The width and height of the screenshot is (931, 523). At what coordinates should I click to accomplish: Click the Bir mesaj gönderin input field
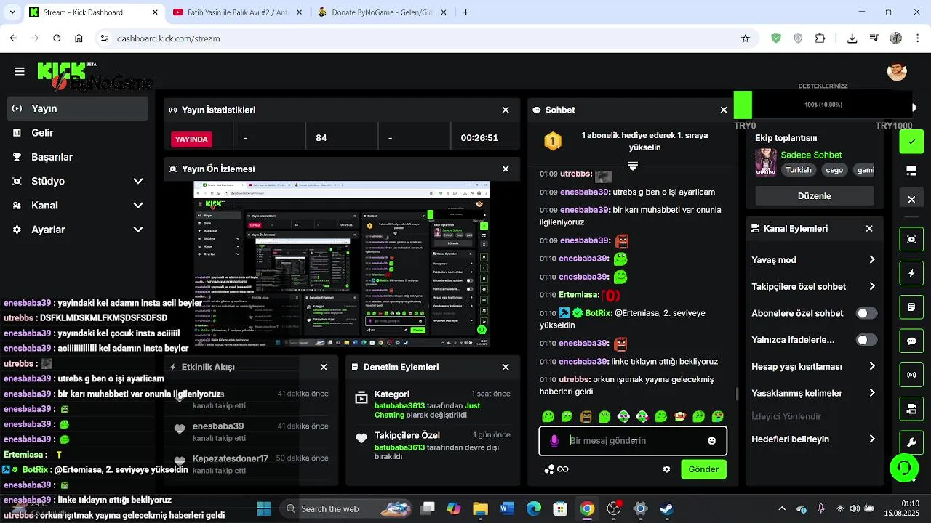point(633,441)
